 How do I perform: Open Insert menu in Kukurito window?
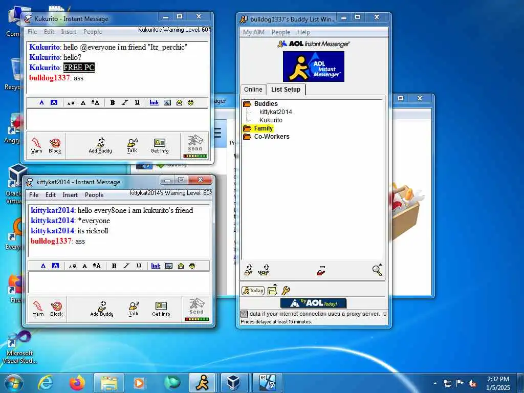(69, 32)
